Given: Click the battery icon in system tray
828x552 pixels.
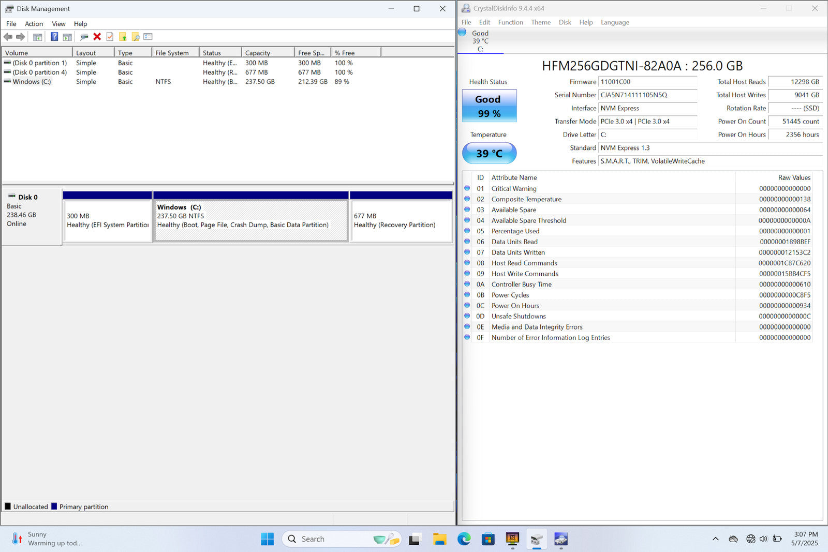Looking at the screenshot, I should click(x=777, y=539).
